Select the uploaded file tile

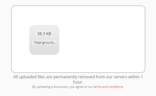tap(44, 40)
